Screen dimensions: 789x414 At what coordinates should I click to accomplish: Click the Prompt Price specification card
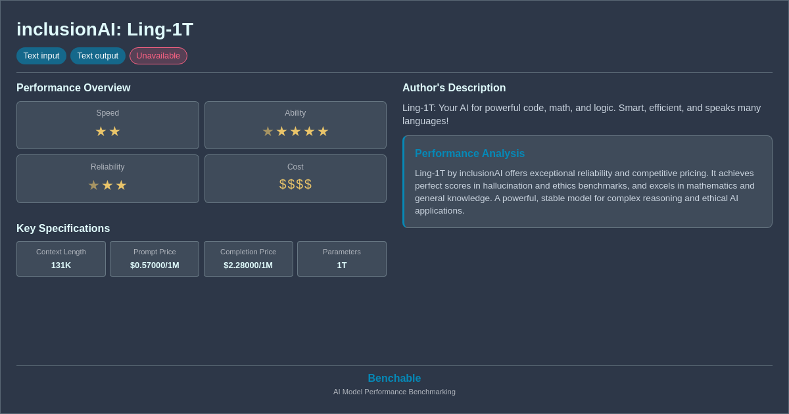coord(155,259)
